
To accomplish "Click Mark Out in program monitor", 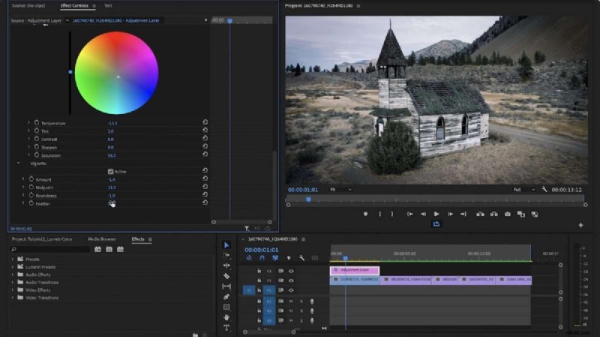I will 392,214.
